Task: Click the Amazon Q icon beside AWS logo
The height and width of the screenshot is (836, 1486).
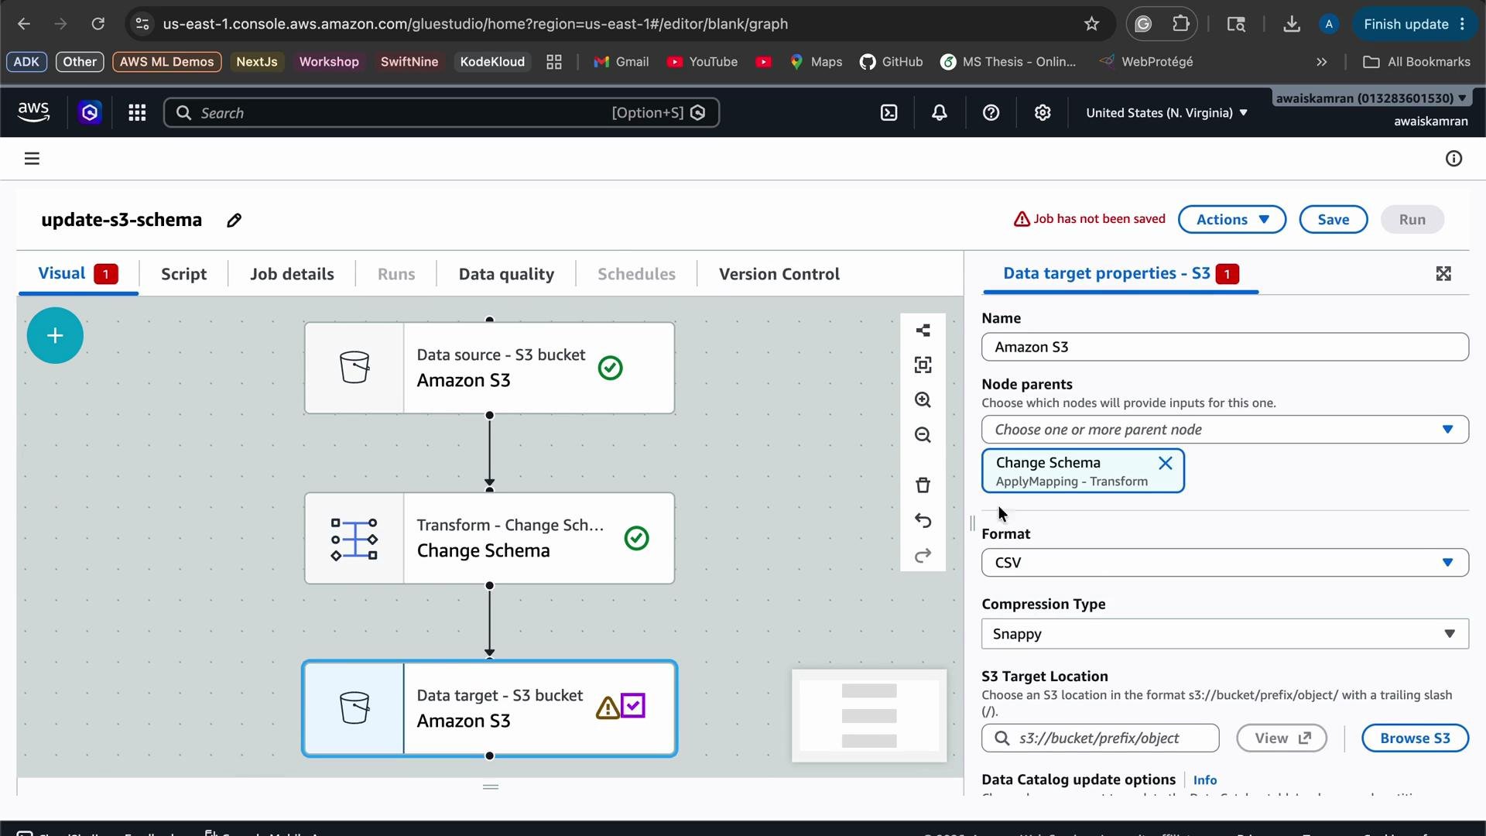Action: pos(90,113)
